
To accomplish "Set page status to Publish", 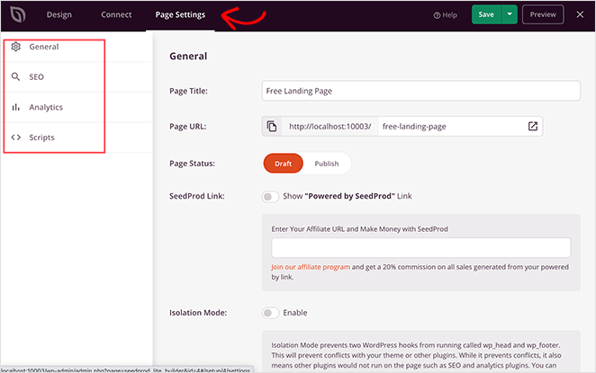I will [x=326, y=164].
